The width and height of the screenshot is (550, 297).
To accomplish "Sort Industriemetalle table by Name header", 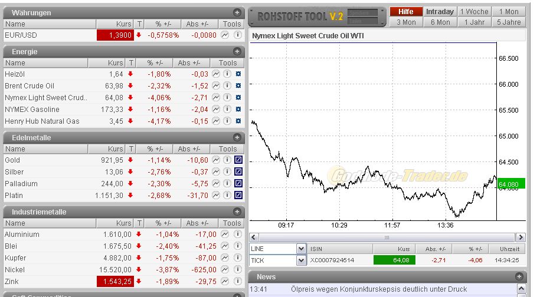I will pos(50,223).
